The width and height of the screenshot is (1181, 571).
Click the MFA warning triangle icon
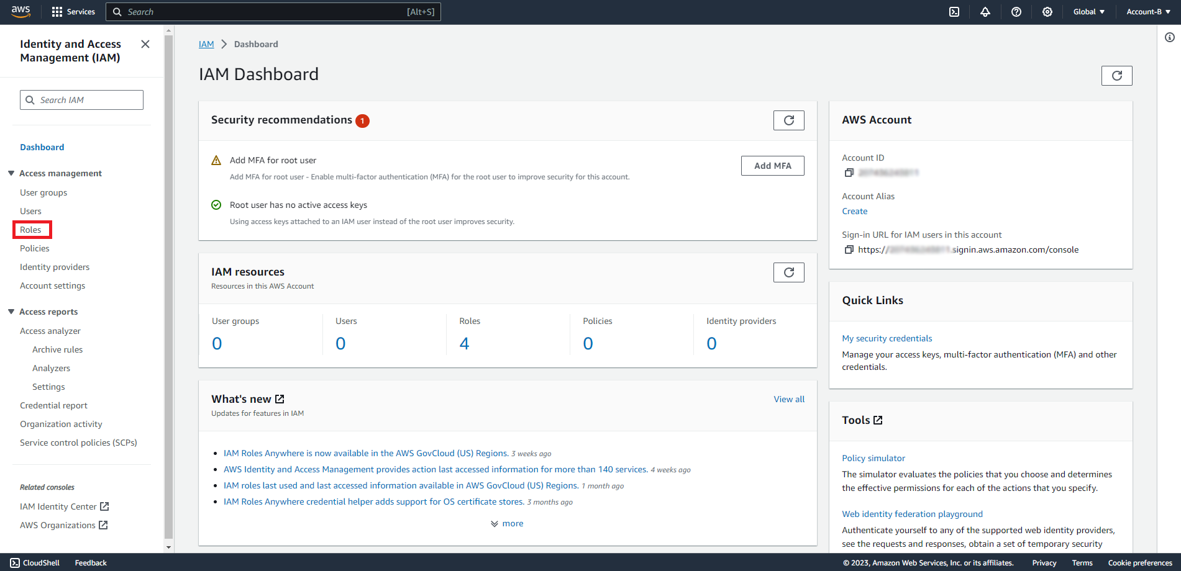[216, 161]
